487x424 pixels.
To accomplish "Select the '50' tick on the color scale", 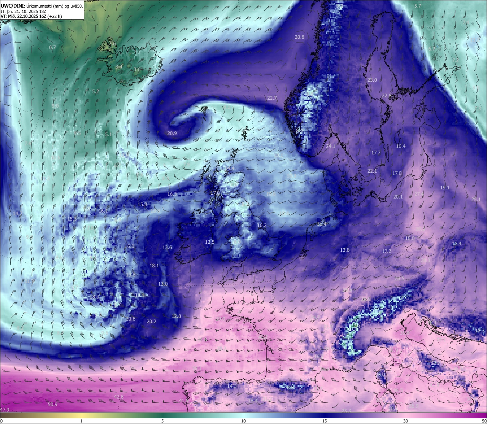I will 484,421.
